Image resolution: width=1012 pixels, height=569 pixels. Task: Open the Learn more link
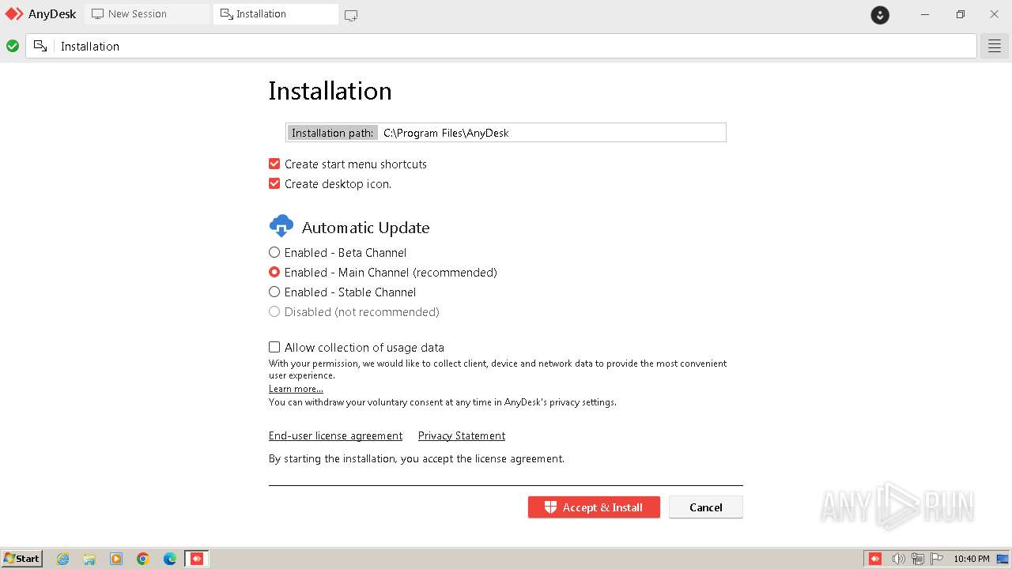click(x=296, y=389)
